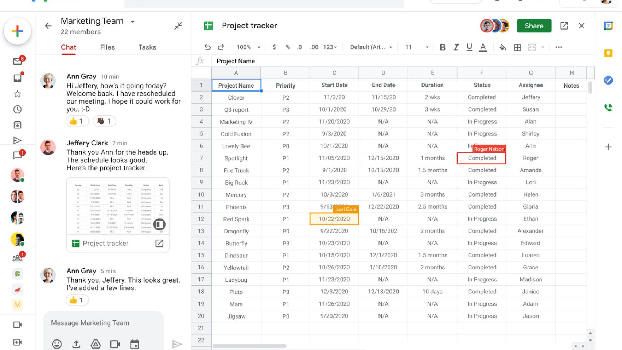Open the emoji picker in the message bar

[x=57, y=343]
